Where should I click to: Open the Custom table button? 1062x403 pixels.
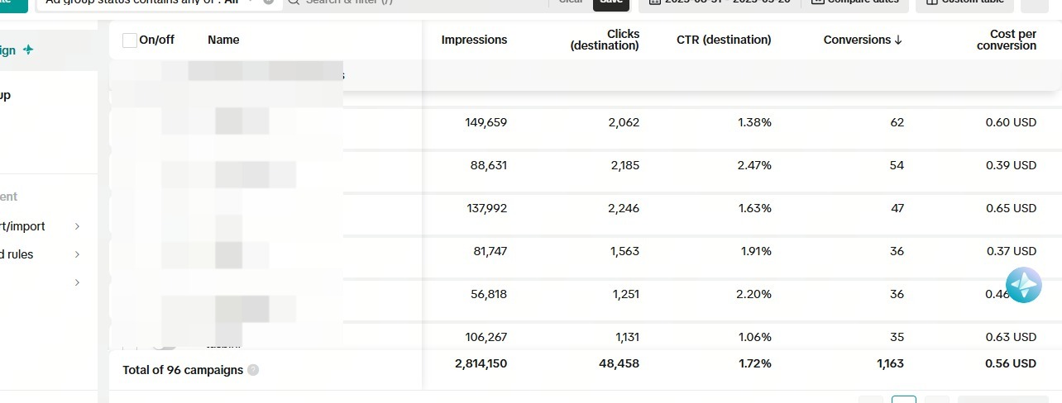[964, 2]
